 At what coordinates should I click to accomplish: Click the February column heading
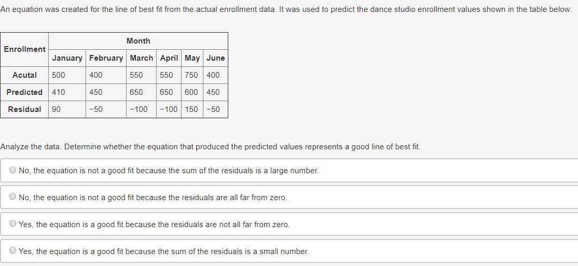pyautogui.click(x=106, y=58)
